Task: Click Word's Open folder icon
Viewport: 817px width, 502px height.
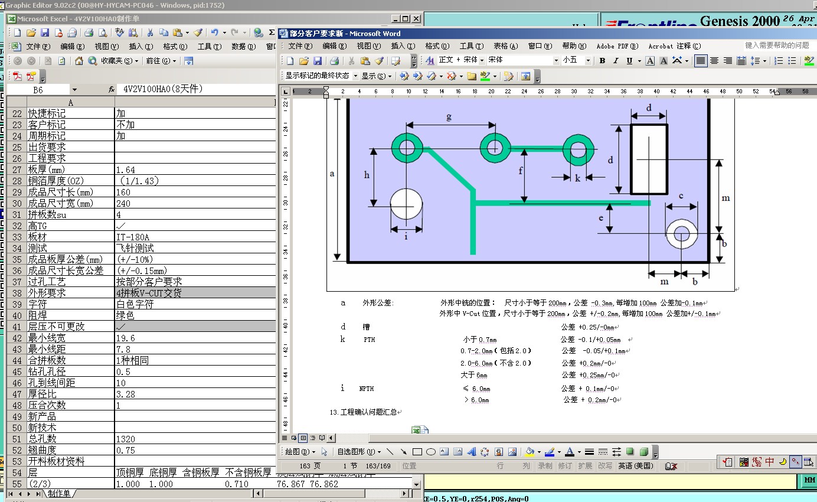Action: [x=304, y=60]
